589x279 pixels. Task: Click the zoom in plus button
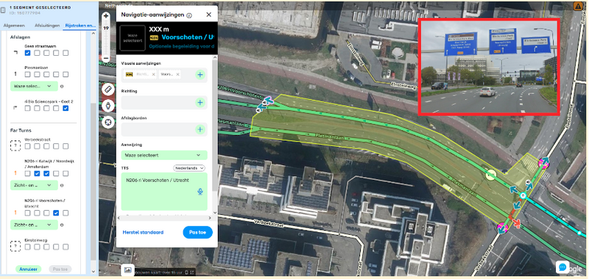(106, 16)
